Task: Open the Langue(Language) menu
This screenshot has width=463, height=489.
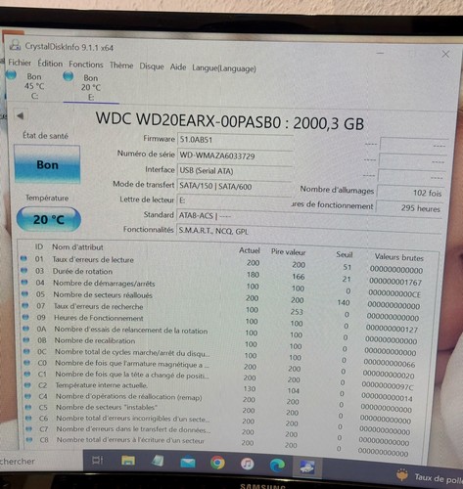Action: [x=224, y=68]
